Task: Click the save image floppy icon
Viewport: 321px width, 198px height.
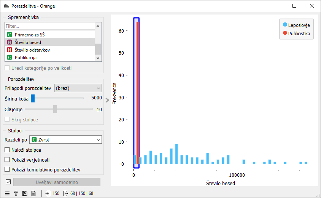Action: pos(25,193)
